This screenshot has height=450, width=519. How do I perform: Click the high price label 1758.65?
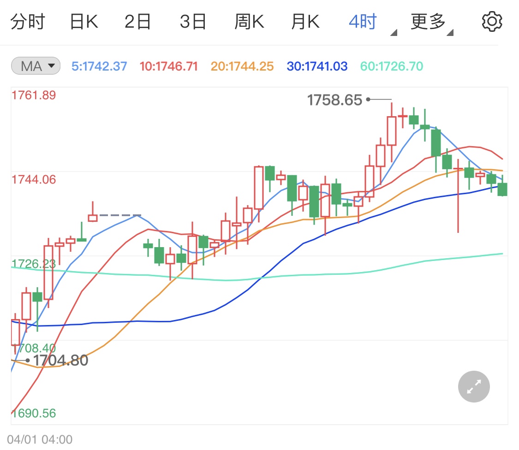pyautogui.click(x=334, y=100)
